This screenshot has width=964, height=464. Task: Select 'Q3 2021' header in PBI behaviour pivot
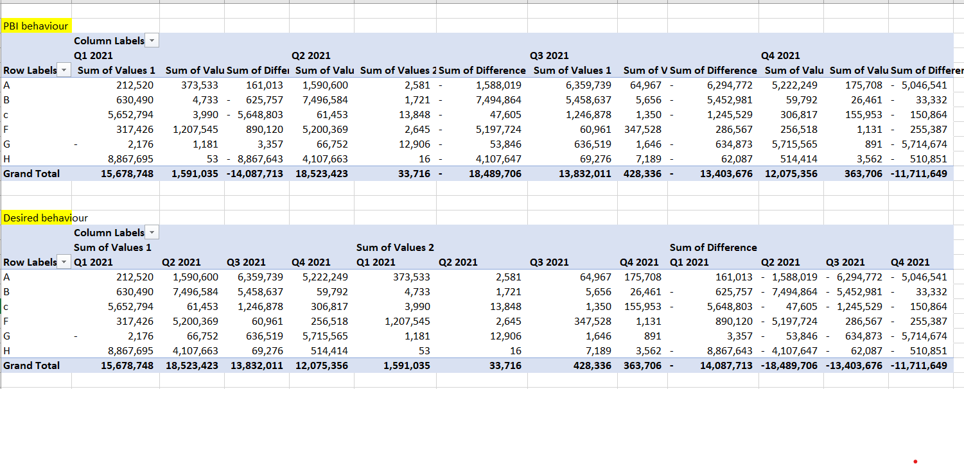549,56
